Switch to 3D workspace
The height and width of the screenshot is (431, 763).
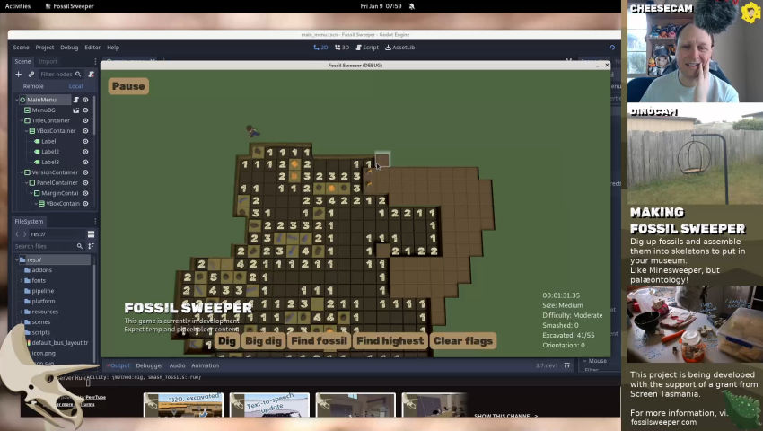point(342,48)
